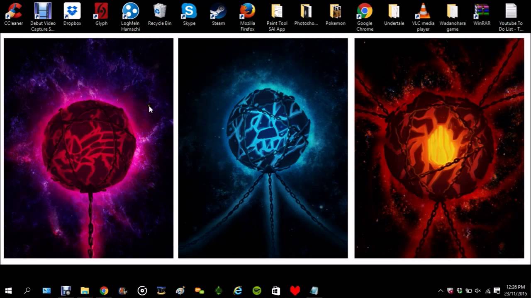
Task: Launch WinRAR from the desktop
Action: tap(482, 15)
